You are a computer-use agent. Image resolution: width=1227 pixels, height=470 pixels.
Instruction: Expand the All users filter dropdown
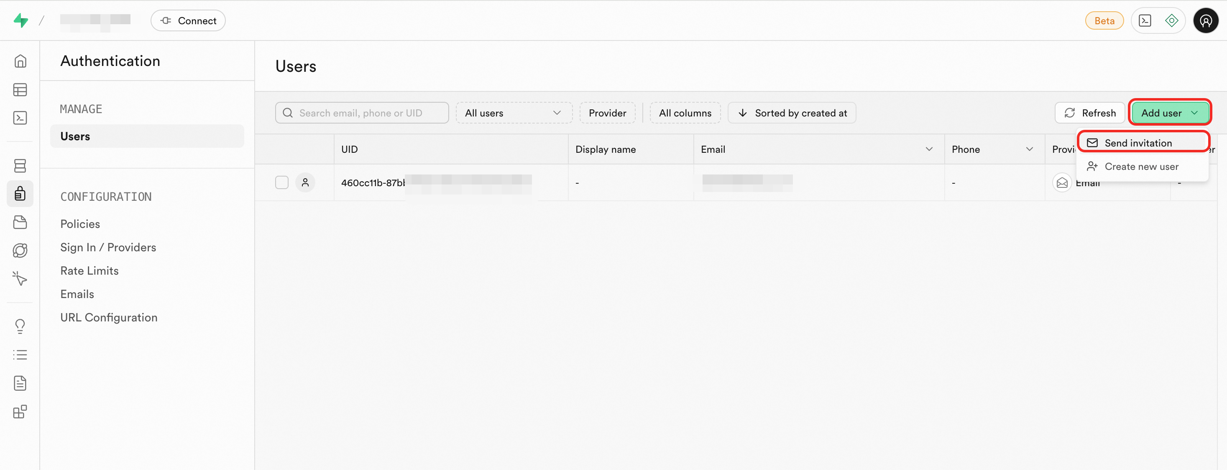coord(514,113)
